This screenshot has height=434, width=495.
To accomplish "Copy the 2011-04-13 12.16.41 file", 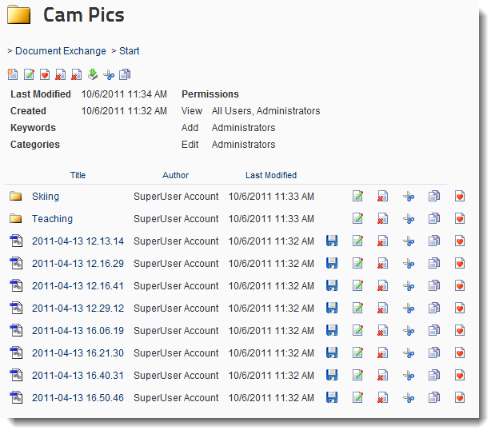I will (434, 286).
